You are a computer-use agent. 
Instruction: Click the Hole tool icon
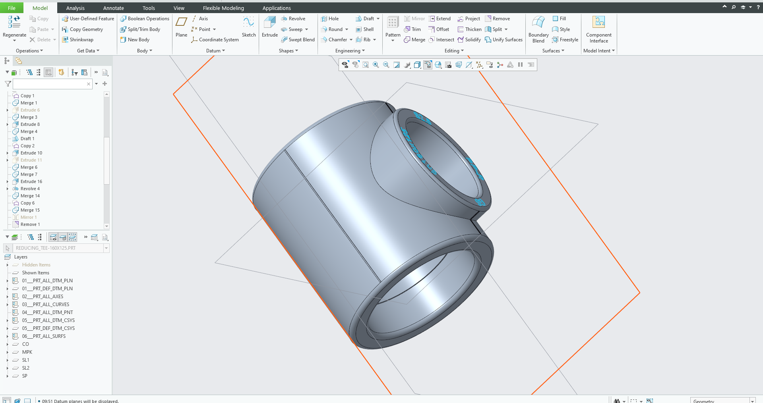pos(324,19)
